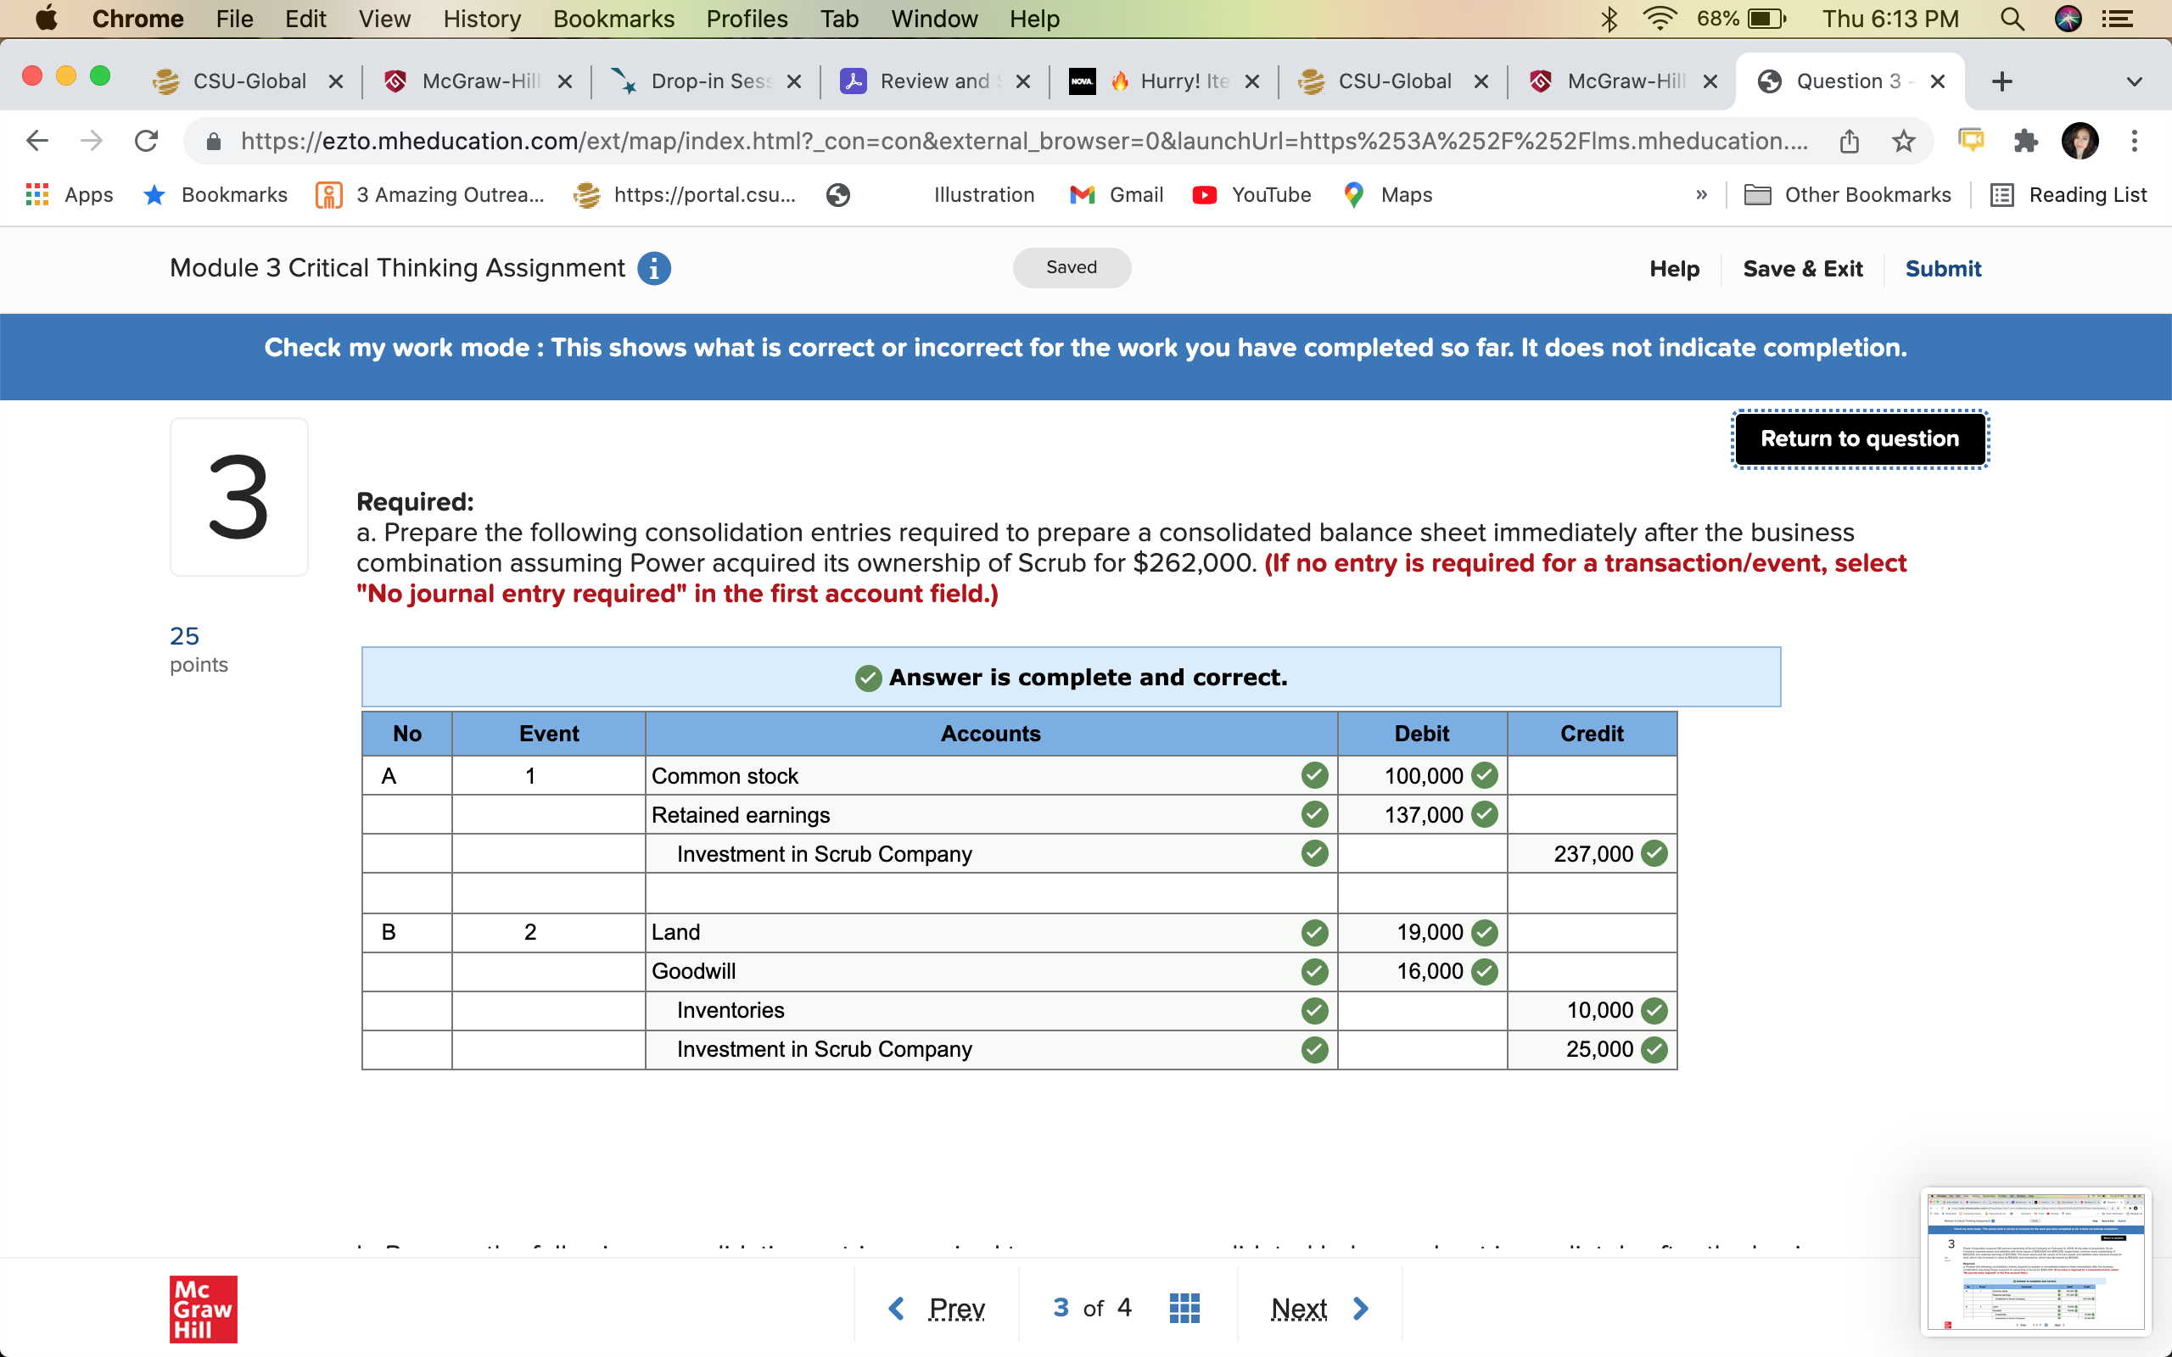Open Spotlight search in the menu bar

pyautogui.click(x=2012, y=18)
